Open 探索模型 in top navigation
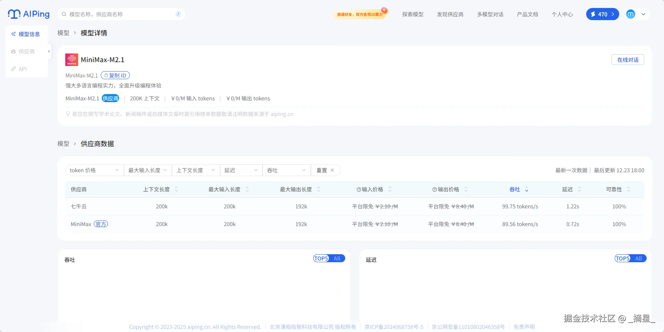The image size is (664, 332). tap(413, 14)
